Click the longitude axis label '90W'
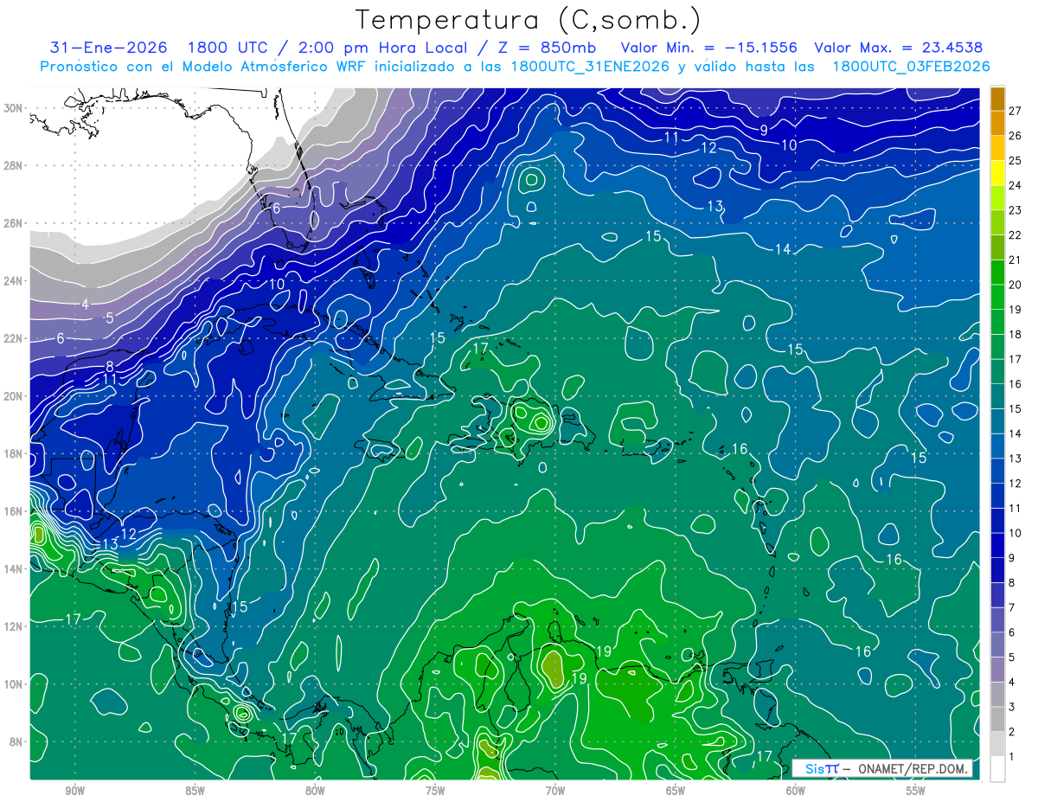1038x802 pixels. (x=74, y=791)
